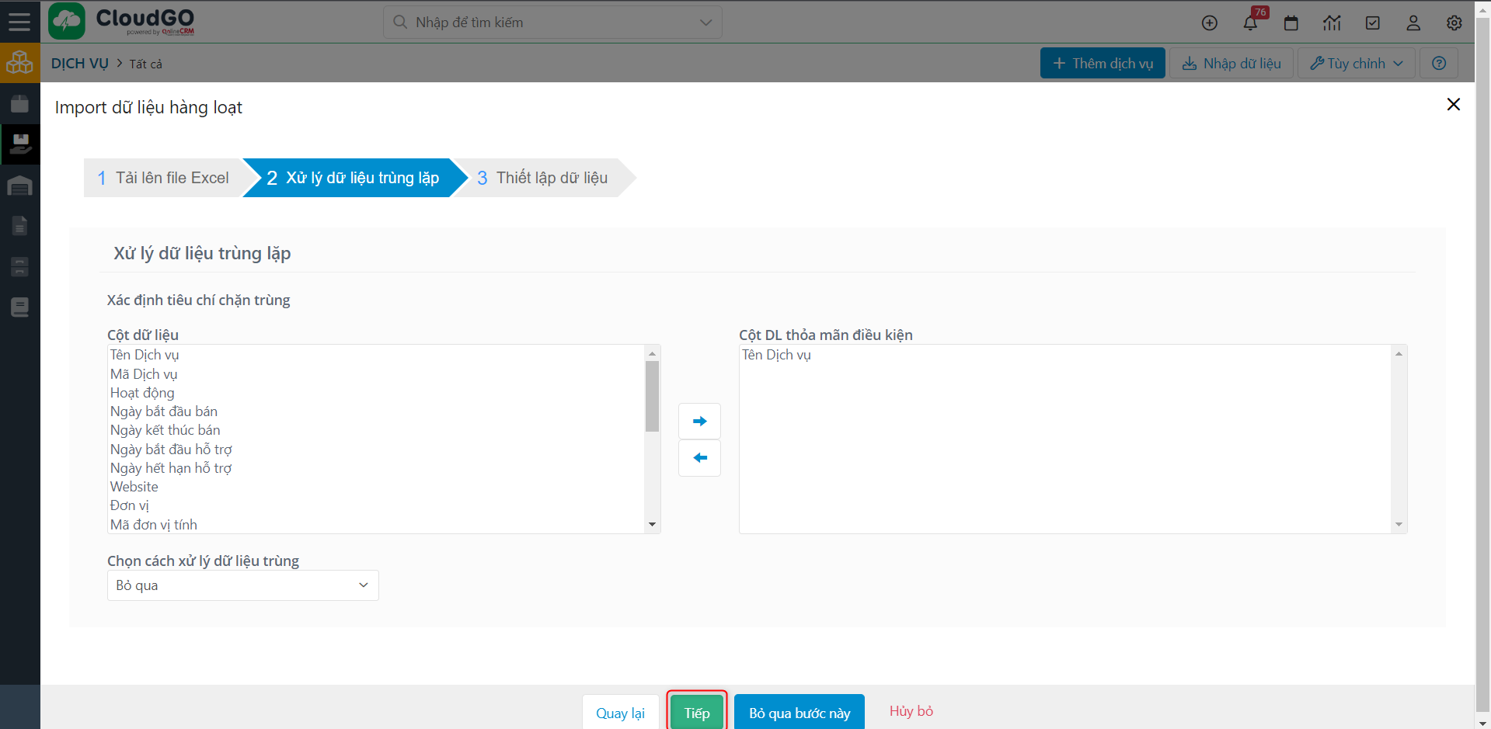The width and height of the screenshot is (1491, 729).
Task: Toggle the hamburger menu icon
Action: pos(19,22)
